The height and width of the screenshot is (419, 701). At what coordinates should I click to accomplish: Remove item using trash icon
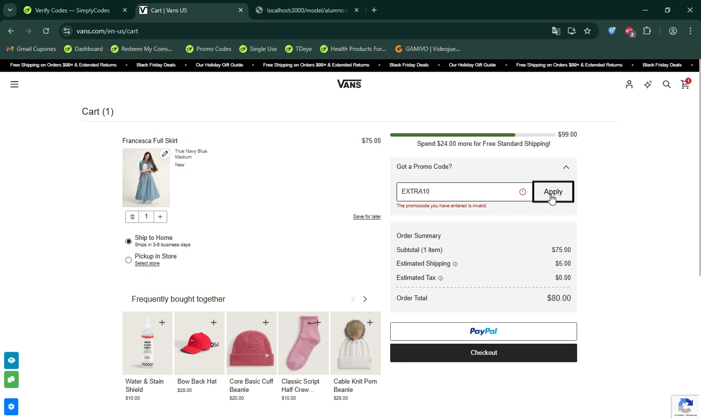(132, 217)
